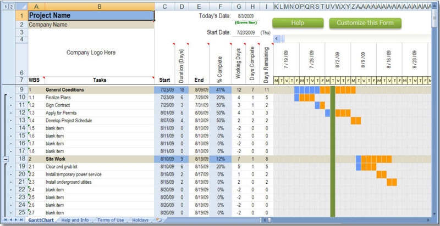The width and height of the screenshot is (440, 226).
Task: Click the 12% complete cell
Action: pyautogui.click(x=221, y=159)
